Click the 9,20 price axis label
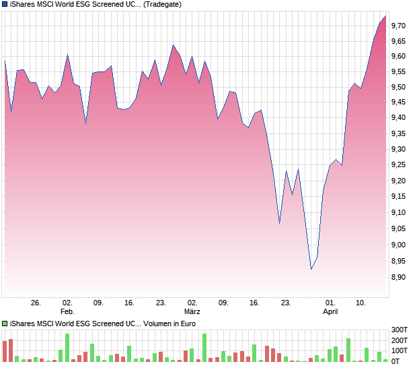Screen dimensions: 417x368 [x=398, y=181]
